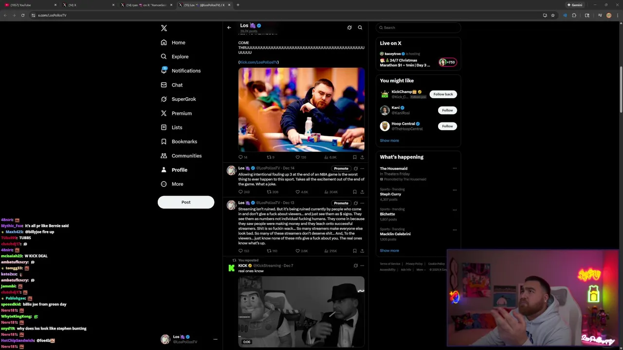View analytics of NBA fouling post
623x350 pixels.
[331, 192]
